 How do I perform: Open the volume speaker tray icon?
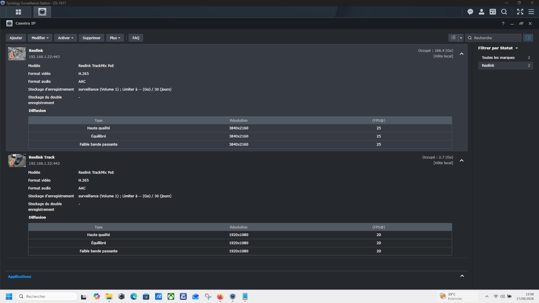pos(502,296)
